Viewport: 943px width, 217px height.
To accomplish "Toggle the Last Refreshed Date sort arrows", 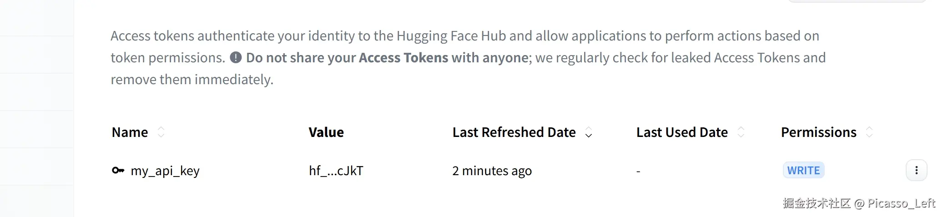I will (x=589, y=132).
